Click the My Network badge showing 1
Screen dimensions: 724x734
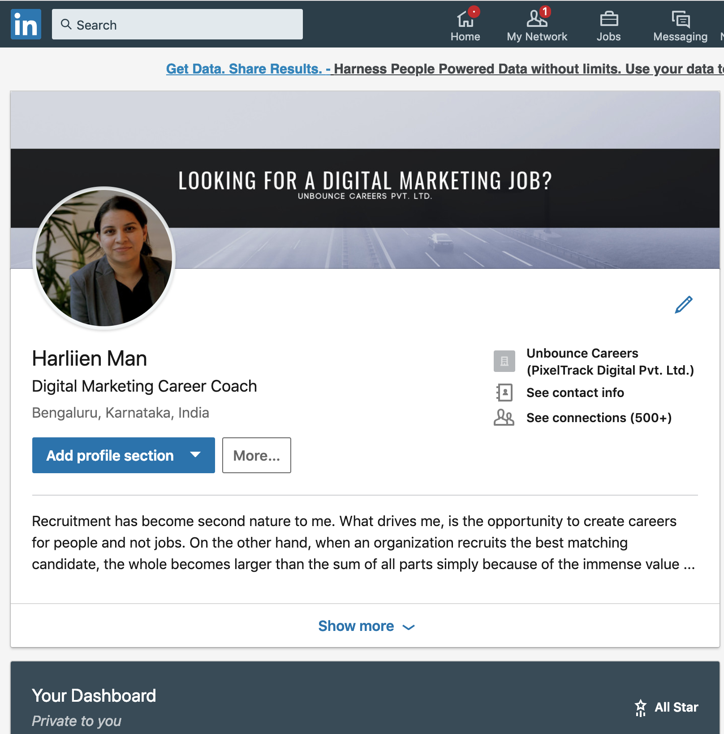545,11
